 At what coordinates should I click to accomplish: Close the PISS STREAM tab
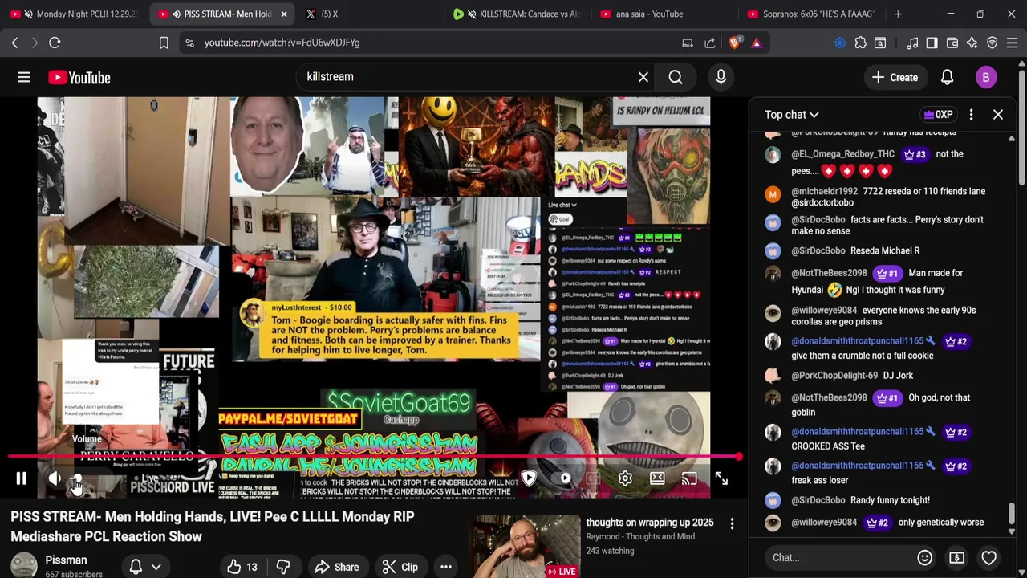coord(283,14)
